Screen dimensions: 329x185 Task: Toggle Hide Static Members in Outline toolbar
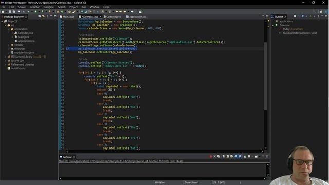tap(306, 16)
